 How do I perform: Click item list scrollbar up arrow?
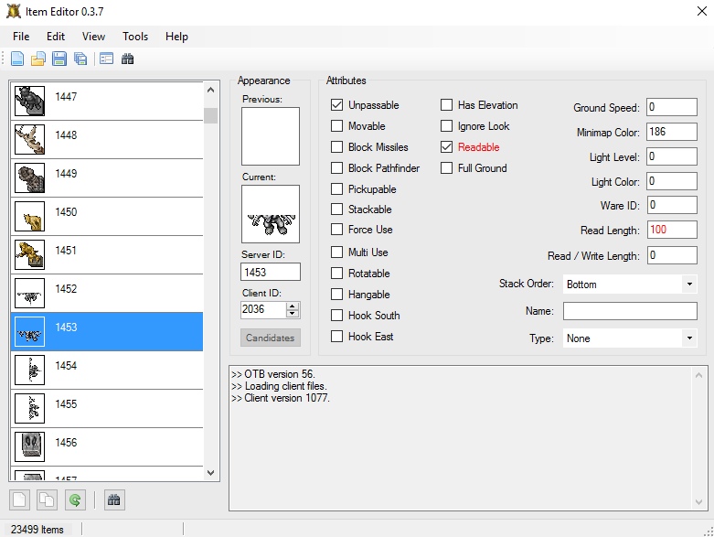click(210, 90)
